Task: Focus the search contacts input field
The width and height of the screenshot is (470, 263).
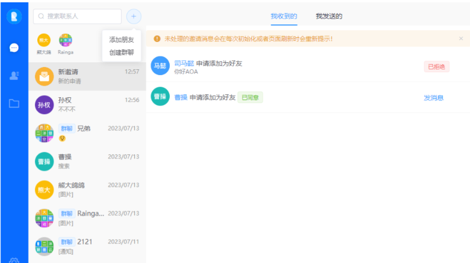Action: (77, 16)
